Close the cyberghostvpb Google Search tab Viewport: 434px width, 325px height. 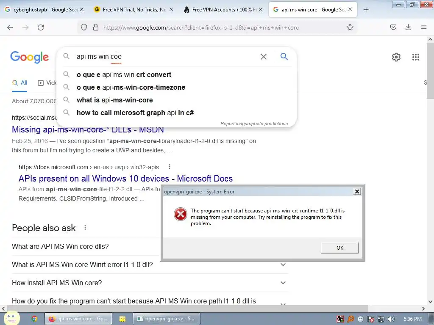pyautogui.click(x=82, y=10)
